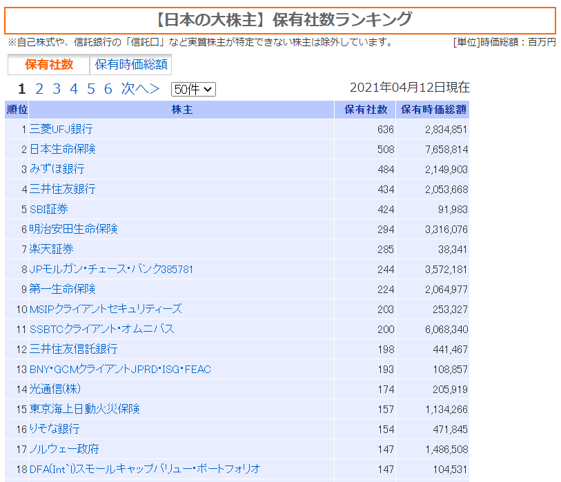Go to page 3 of rankings
Image resolution: width=561 pixels, height=482 pixels.
pyautogui.click(x=57, y=89)
